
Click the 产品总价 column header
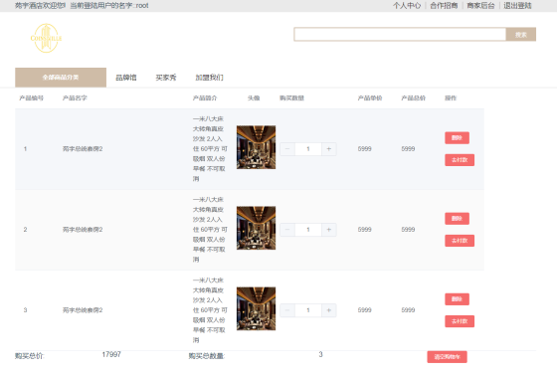click(413, 98)
